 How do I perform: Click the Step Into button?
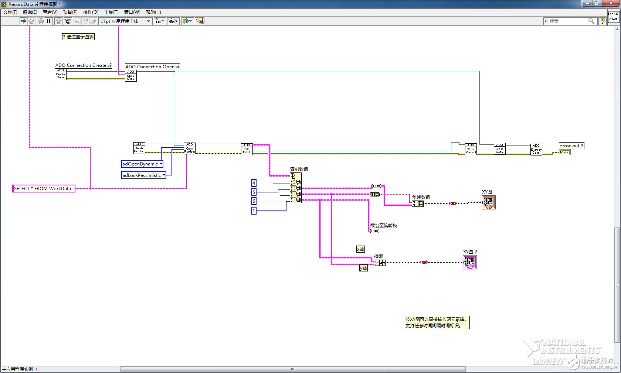[77, 21]
